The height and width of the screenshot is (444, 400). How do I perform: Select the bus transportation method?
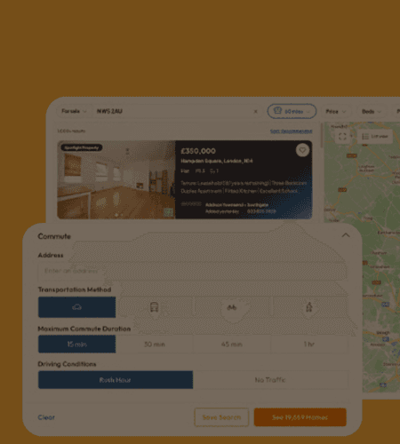[155, 307]
